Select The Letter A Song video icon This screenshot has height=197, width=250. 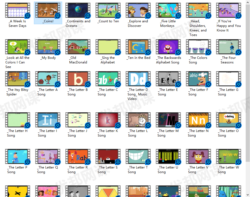(x=48, y=79)
